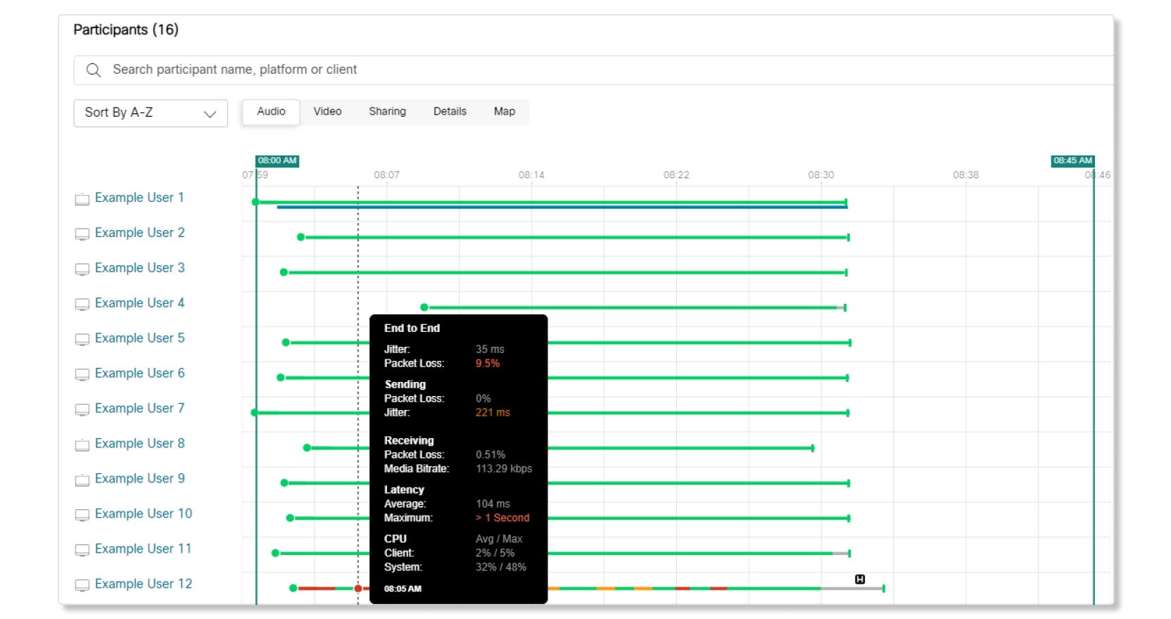1171x619 pixels.
Task: Click the H marker on the timeline
Action: pos(859,579)
